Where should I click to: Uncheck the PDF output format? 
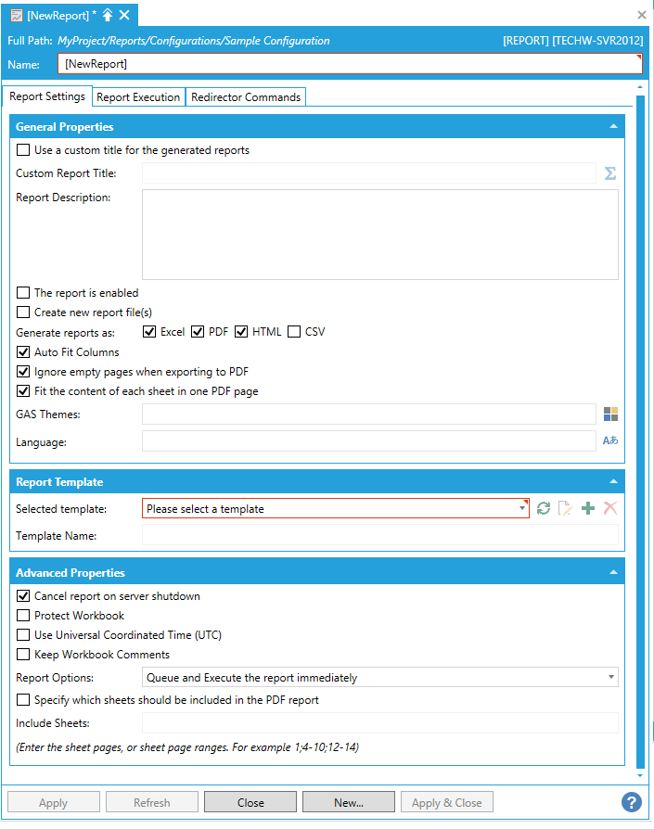[198, 332]
